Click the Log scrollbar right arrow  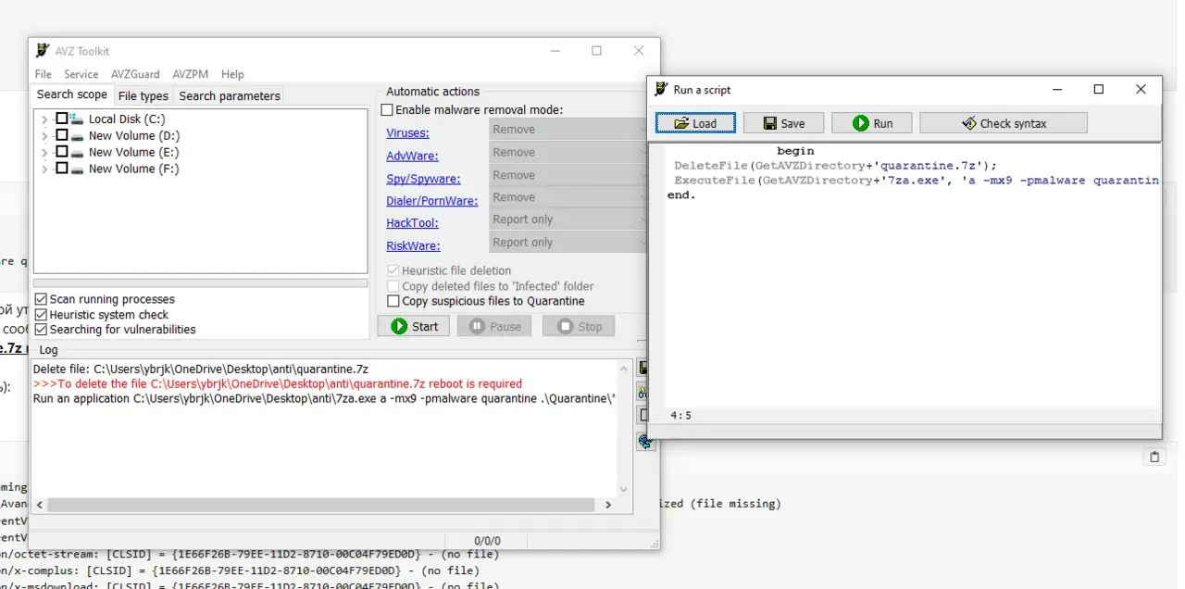(608, 505)
